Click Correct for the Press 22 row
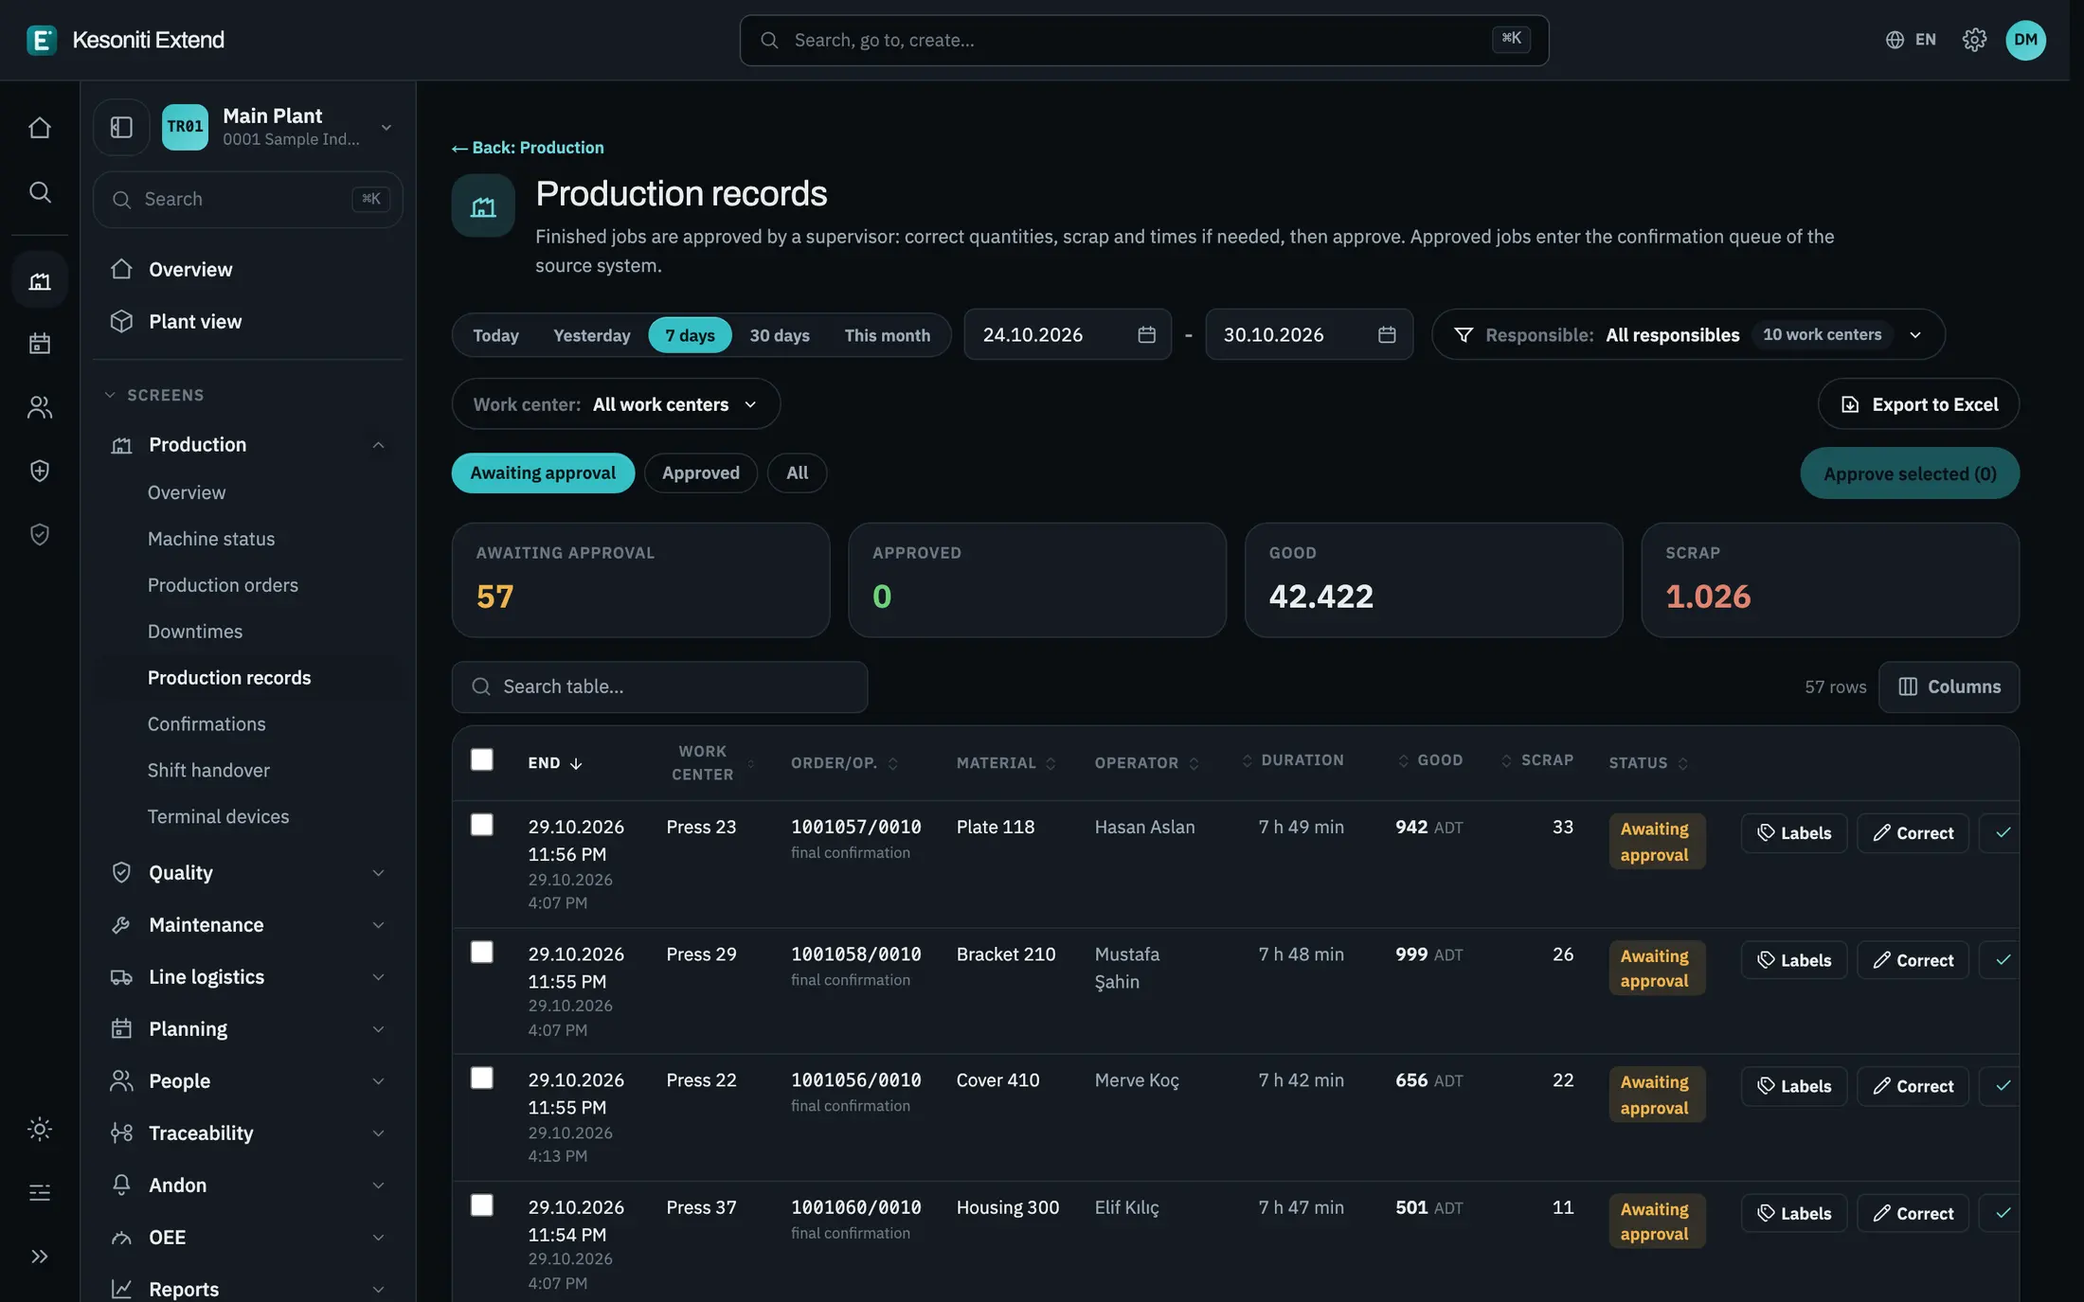This screenshot has width=2084, height=1302. (1913, 1086)
